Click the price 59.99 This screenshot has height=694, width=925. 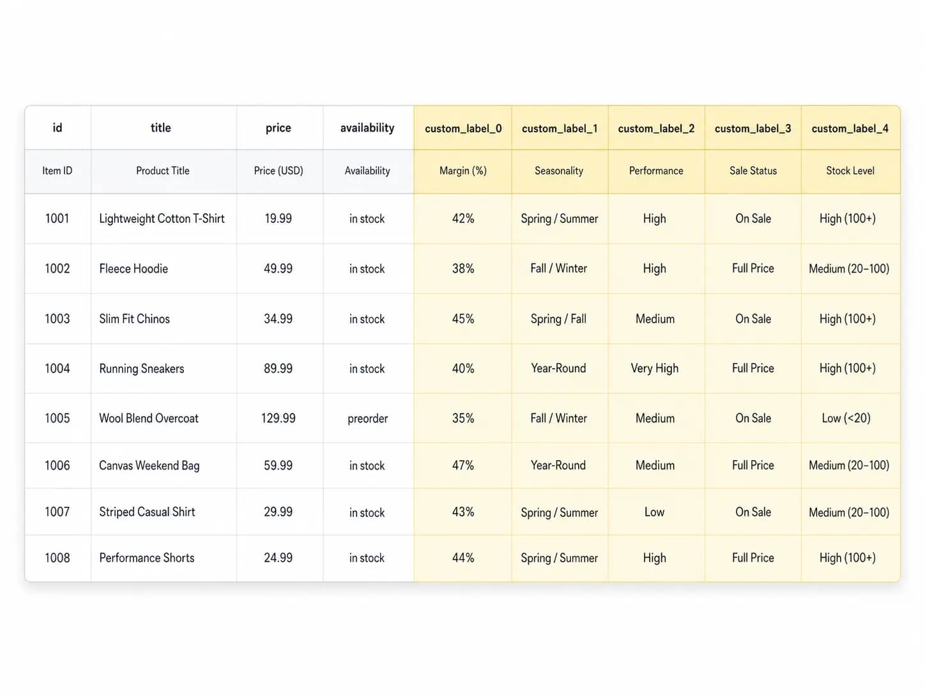click(x=279, y=465)
